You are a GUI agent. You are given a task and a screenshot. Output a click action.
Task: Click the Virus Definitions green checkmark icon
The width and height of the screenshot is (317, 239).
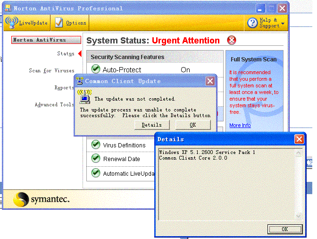[x=96, y=145]
